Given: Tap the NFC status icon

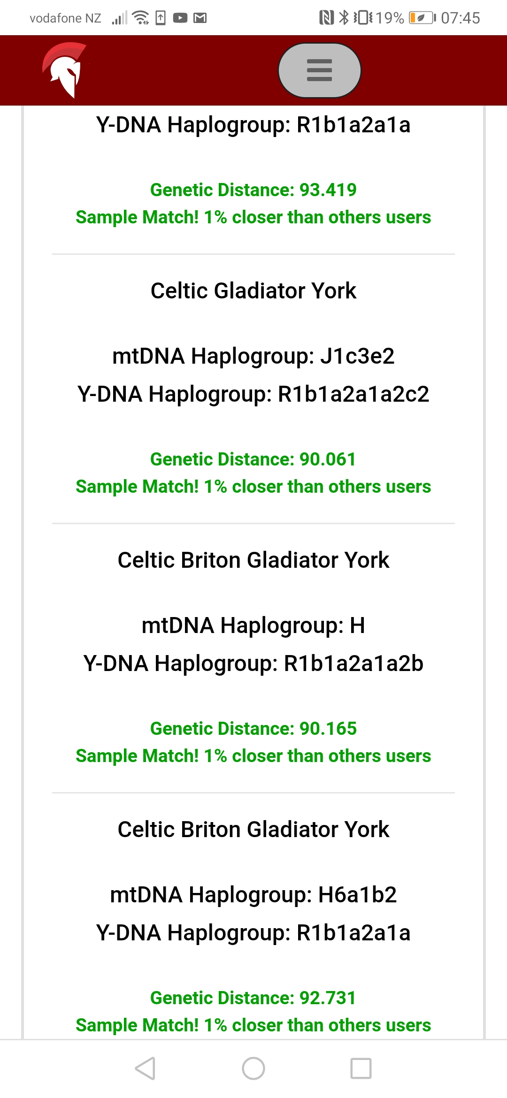Looking at the screenshot, I should tap(326, 18).
